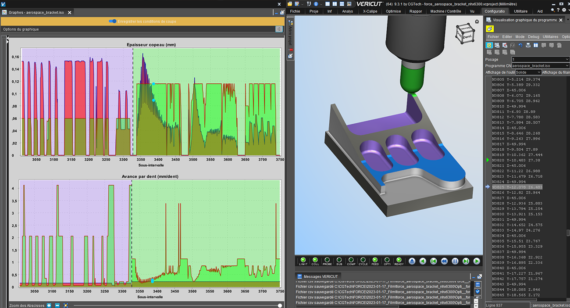Click the undo arrow icon in program toolbar

coord(520,45)
